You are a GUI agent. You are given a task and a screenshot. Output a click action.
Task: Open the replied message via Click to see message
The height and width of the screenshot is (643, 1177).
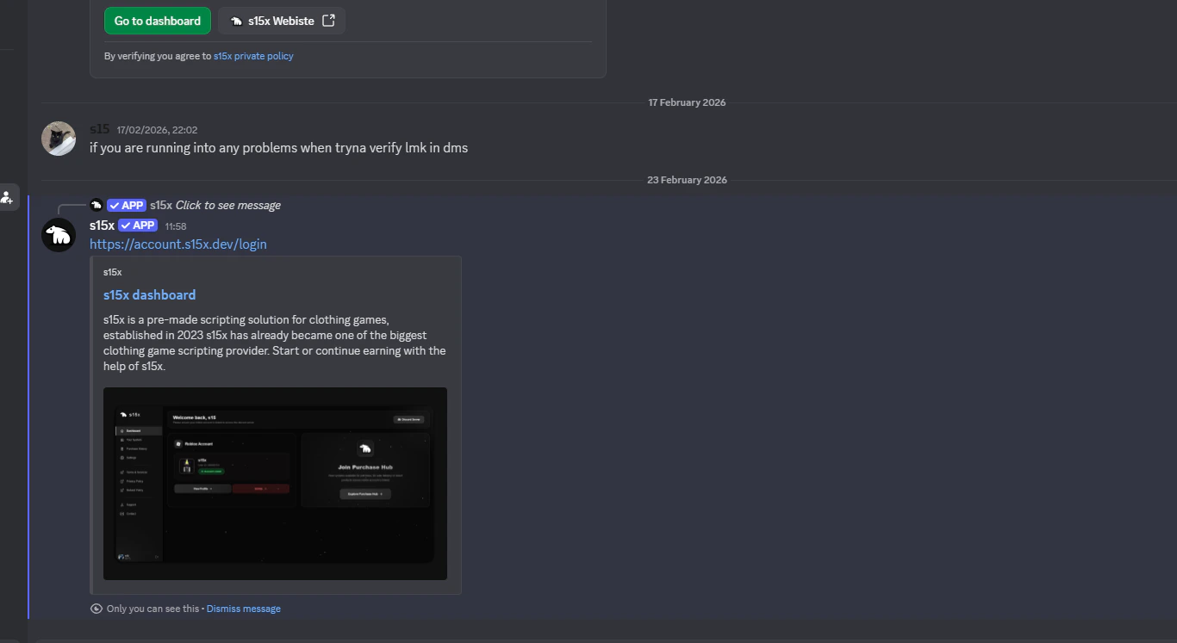(228, 205)
